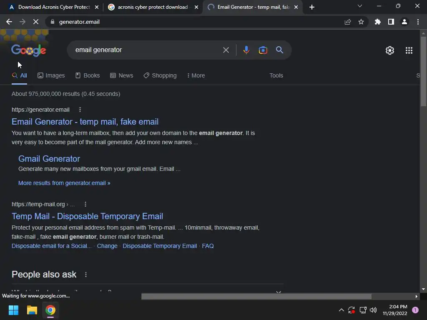Open options for temp-mail.org result
Image resolution: width=427 pixels, height=320 pixels.
(85, 204)
